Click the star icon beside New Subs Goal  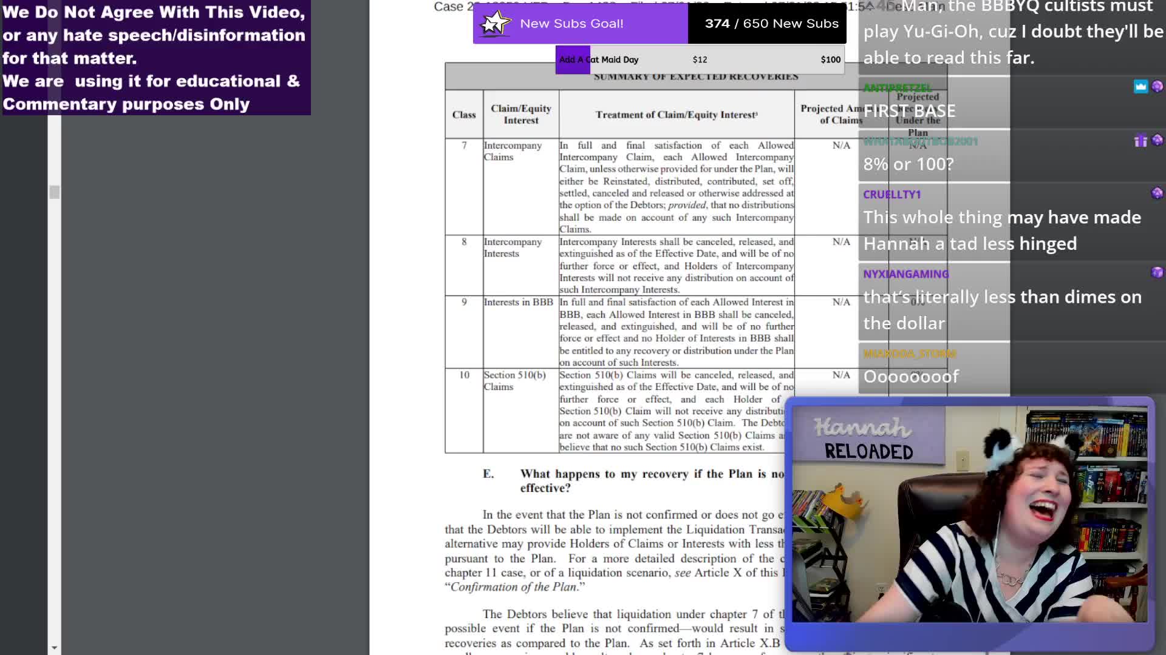(x=494, y=24)
